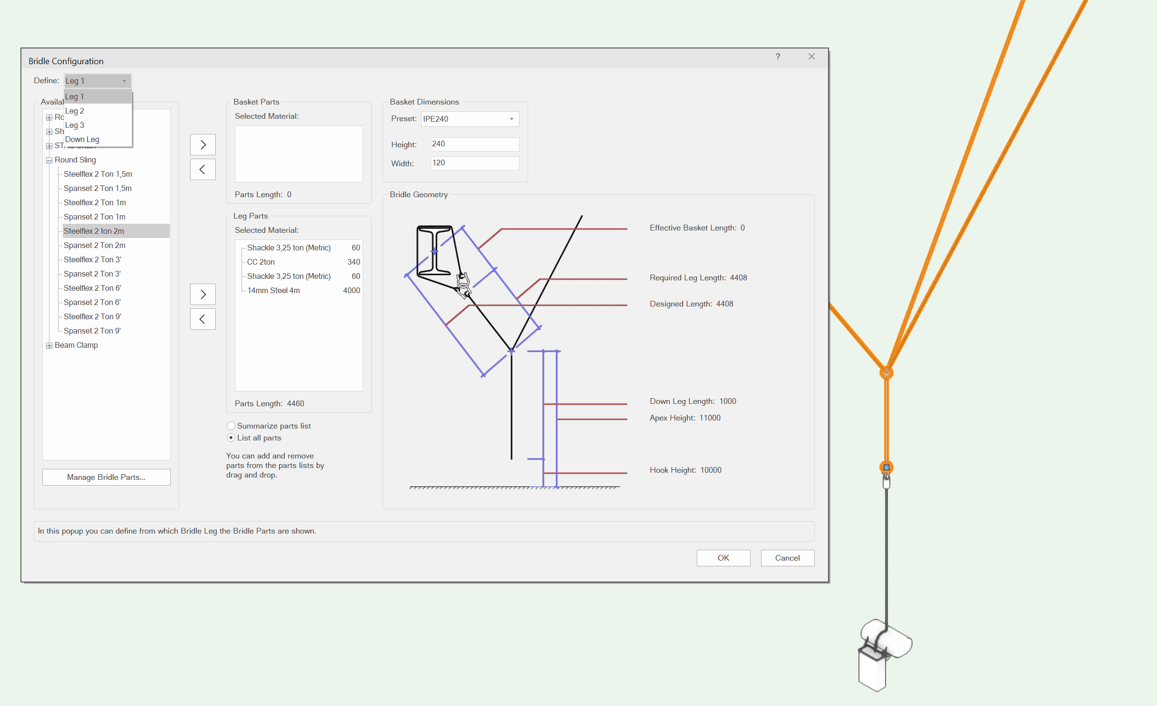The image size is (1157, 706).
Task: Select the List all parts option
Action: [231, 438]
